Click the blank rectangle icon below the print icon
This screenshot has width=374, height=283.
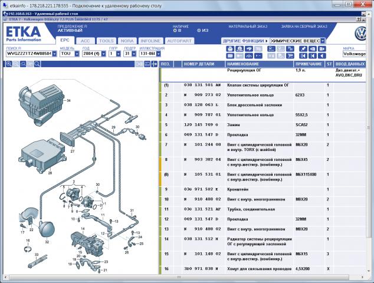(230, 56)
